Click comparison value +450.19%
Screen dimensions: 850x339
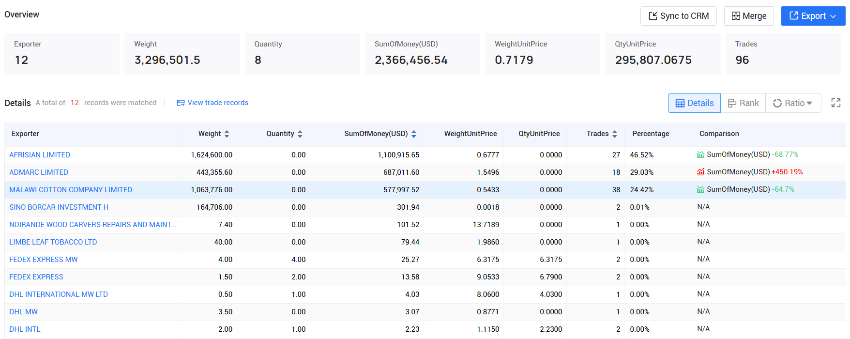[787, 172]
